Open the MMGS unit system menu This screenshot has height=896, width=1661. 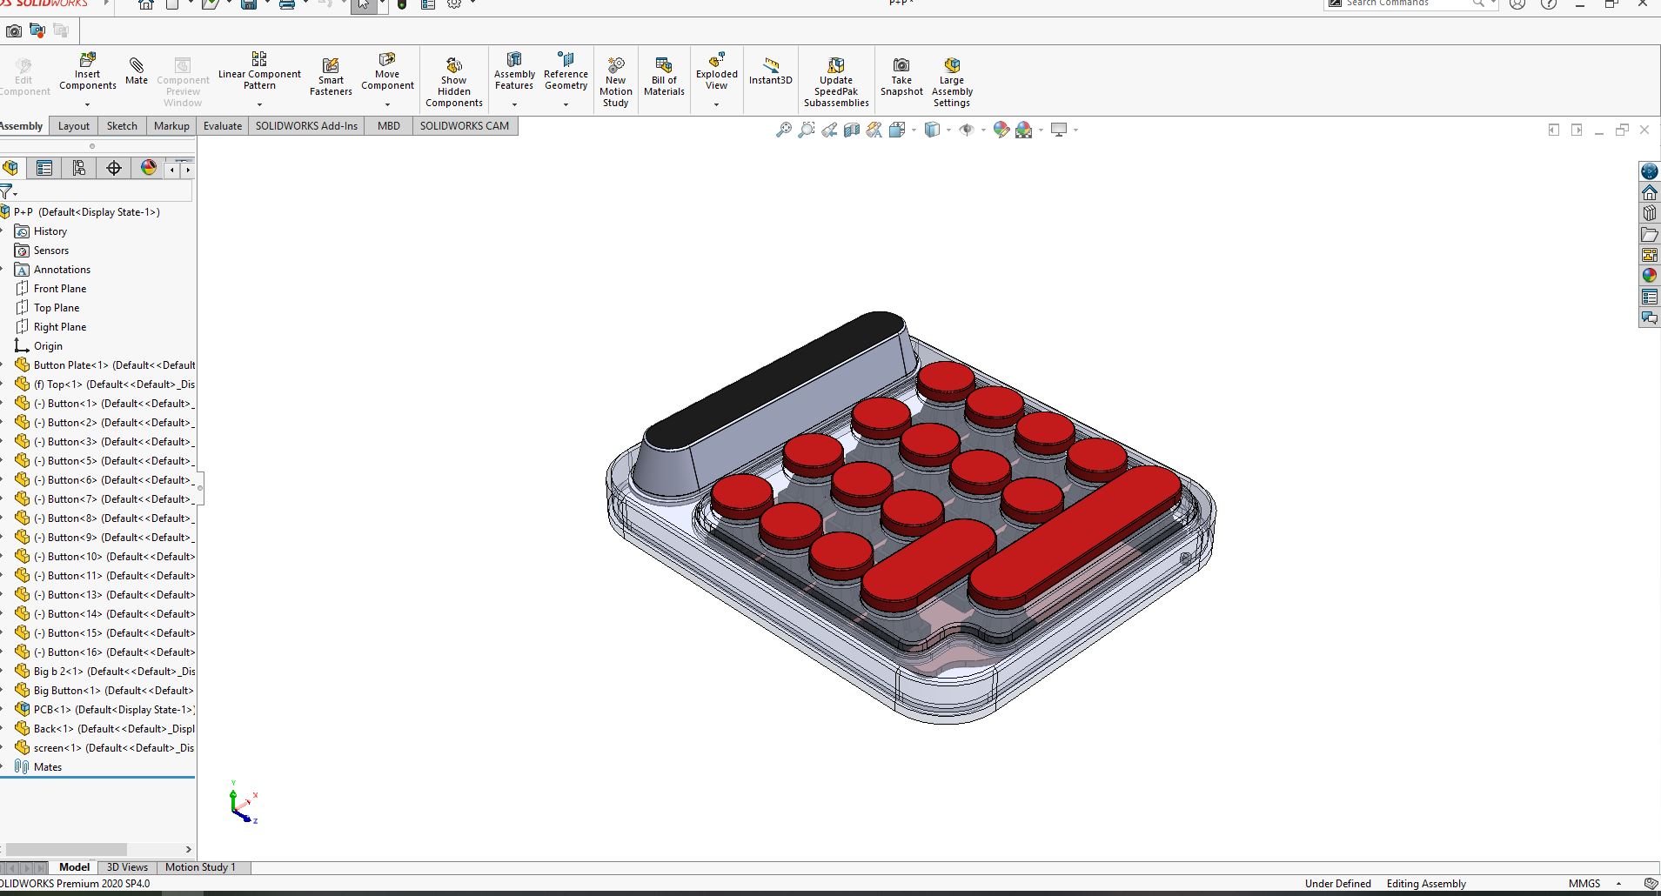tap(1594, 883)
